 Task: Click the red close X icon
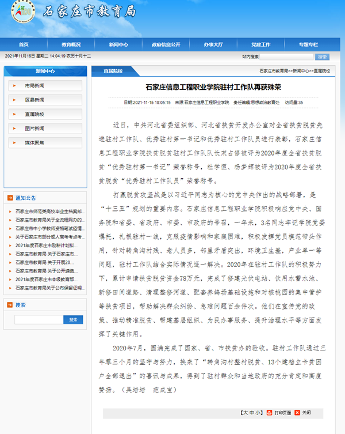[x=297, y=413]
